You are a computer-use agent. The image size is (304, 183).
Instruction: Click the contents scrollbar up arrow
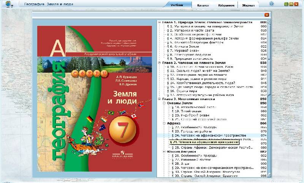[x=269, y=22]
